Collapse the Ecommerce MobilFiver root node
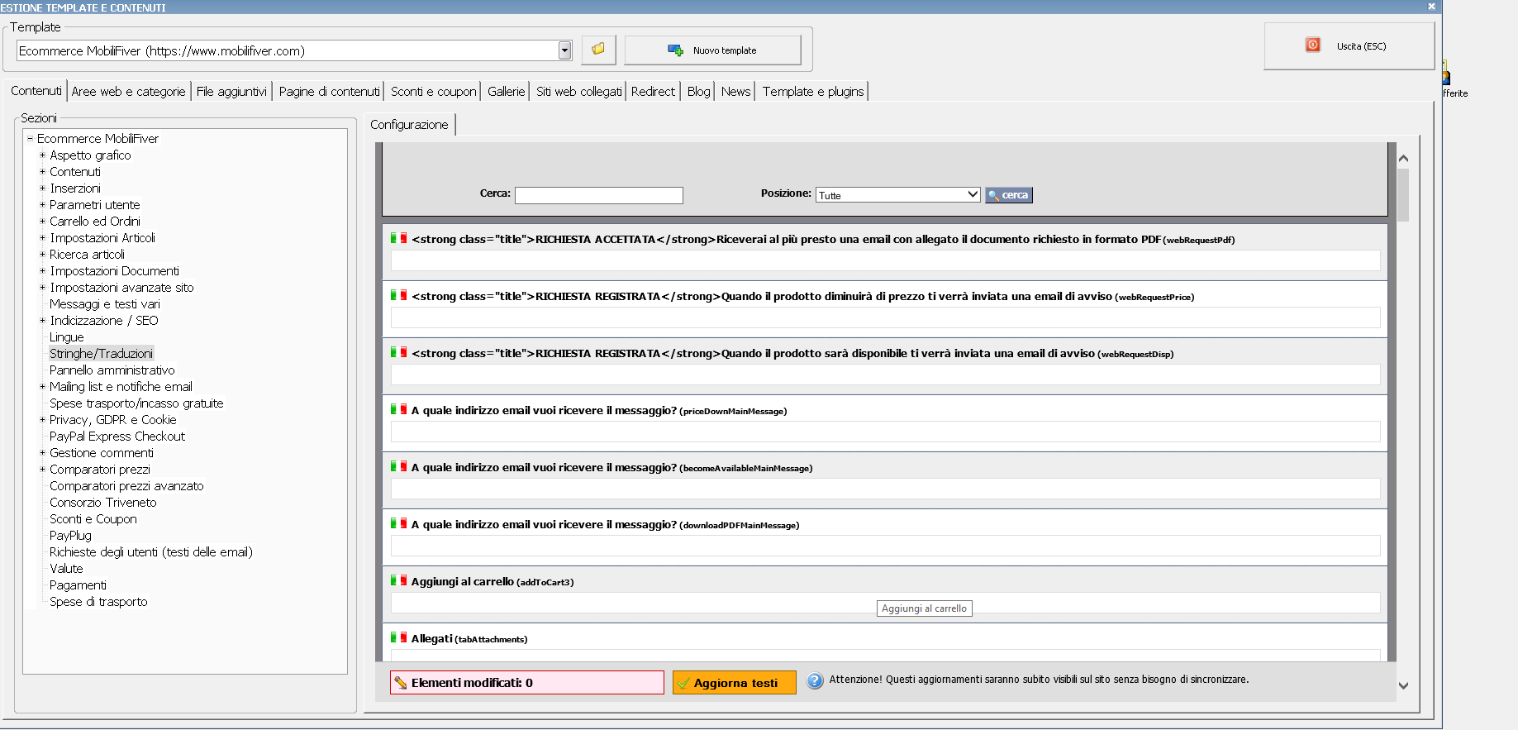 pos(30,139)
